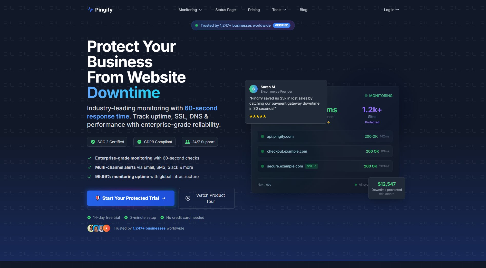Click the orange plus avatar icon
Viewport: 486px width, 268px height.
(x=106, y=228)
